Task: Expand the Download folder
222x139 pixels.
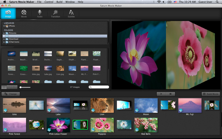Action: point(4,39)
